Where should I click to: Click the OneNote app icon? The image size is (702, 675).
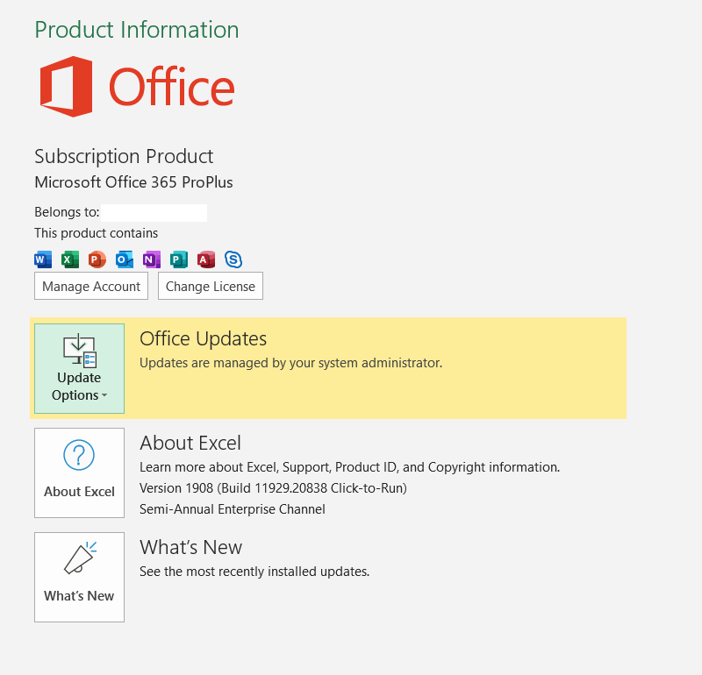pyautogui.click(x=152, y=259)
